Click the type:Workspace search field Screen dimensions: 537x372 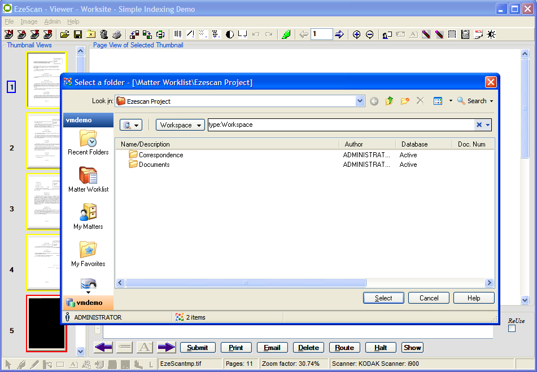(x=339, y=125)
